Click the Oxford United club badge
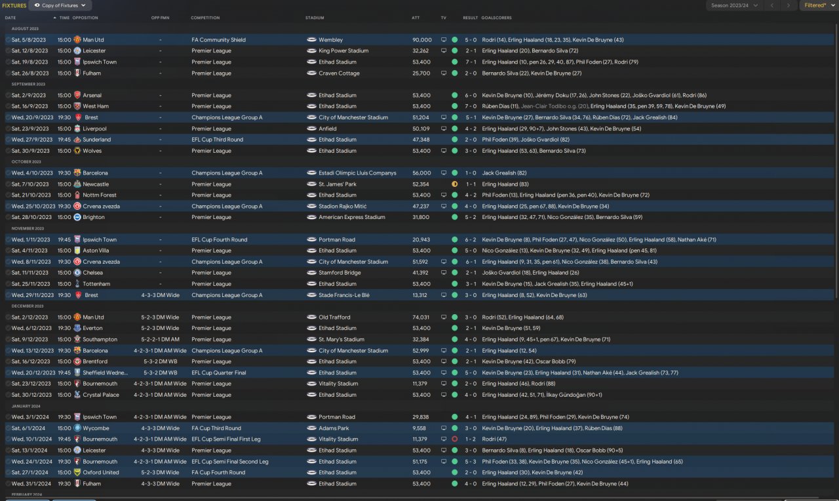 point(77,473)
